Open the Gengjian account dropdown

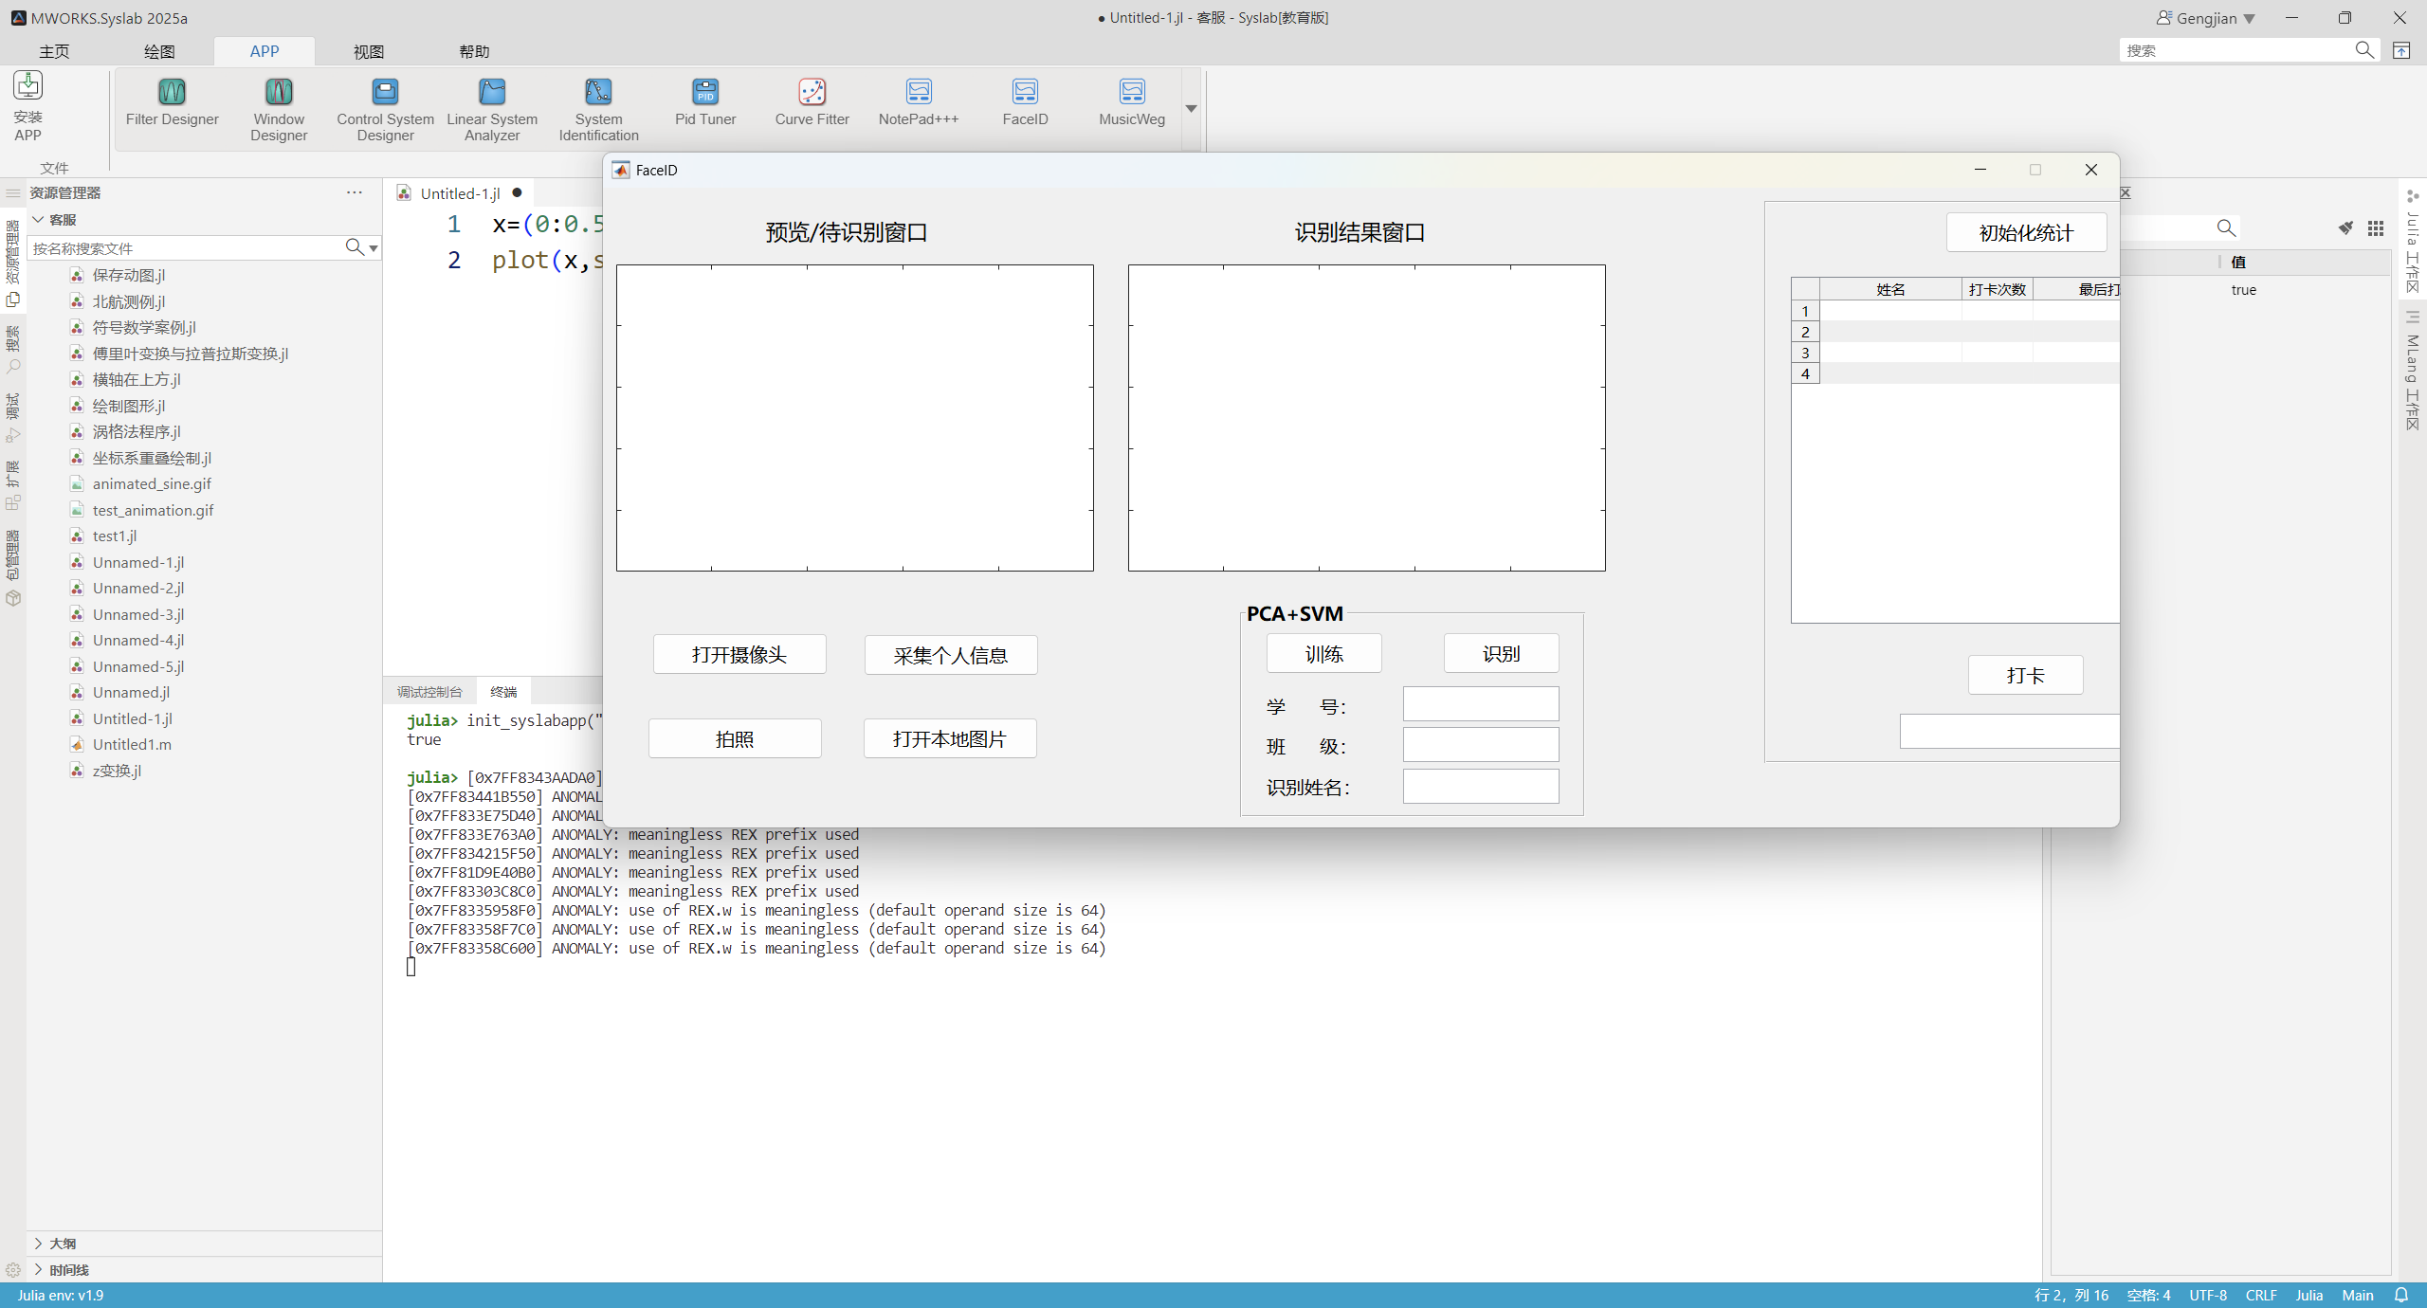(x=2249, y=19)
